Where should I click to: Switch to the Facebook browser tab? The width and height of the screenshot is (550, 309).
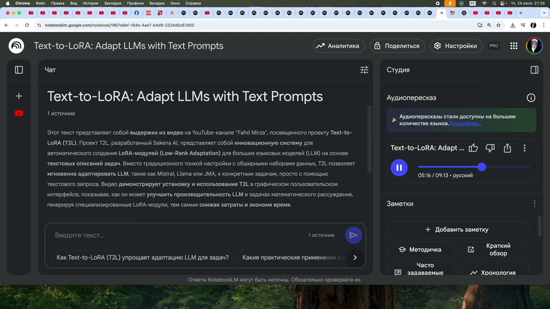(x=137, y=13)
